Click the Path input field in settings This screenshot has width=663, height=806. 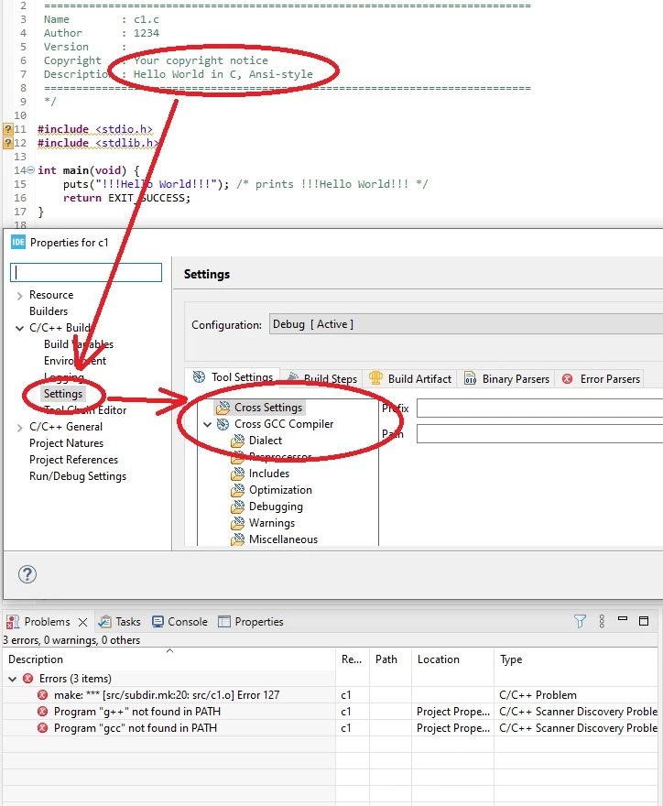click(x=539, y=434)
